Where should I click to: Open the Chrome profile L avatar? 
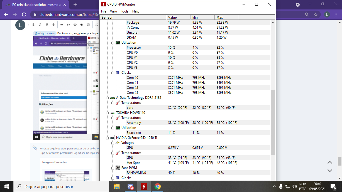point(327,14)
